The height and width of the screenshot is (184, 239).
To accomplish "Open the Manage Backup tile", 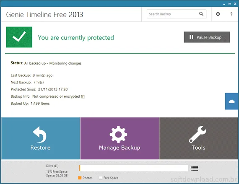I will (120, 138).
